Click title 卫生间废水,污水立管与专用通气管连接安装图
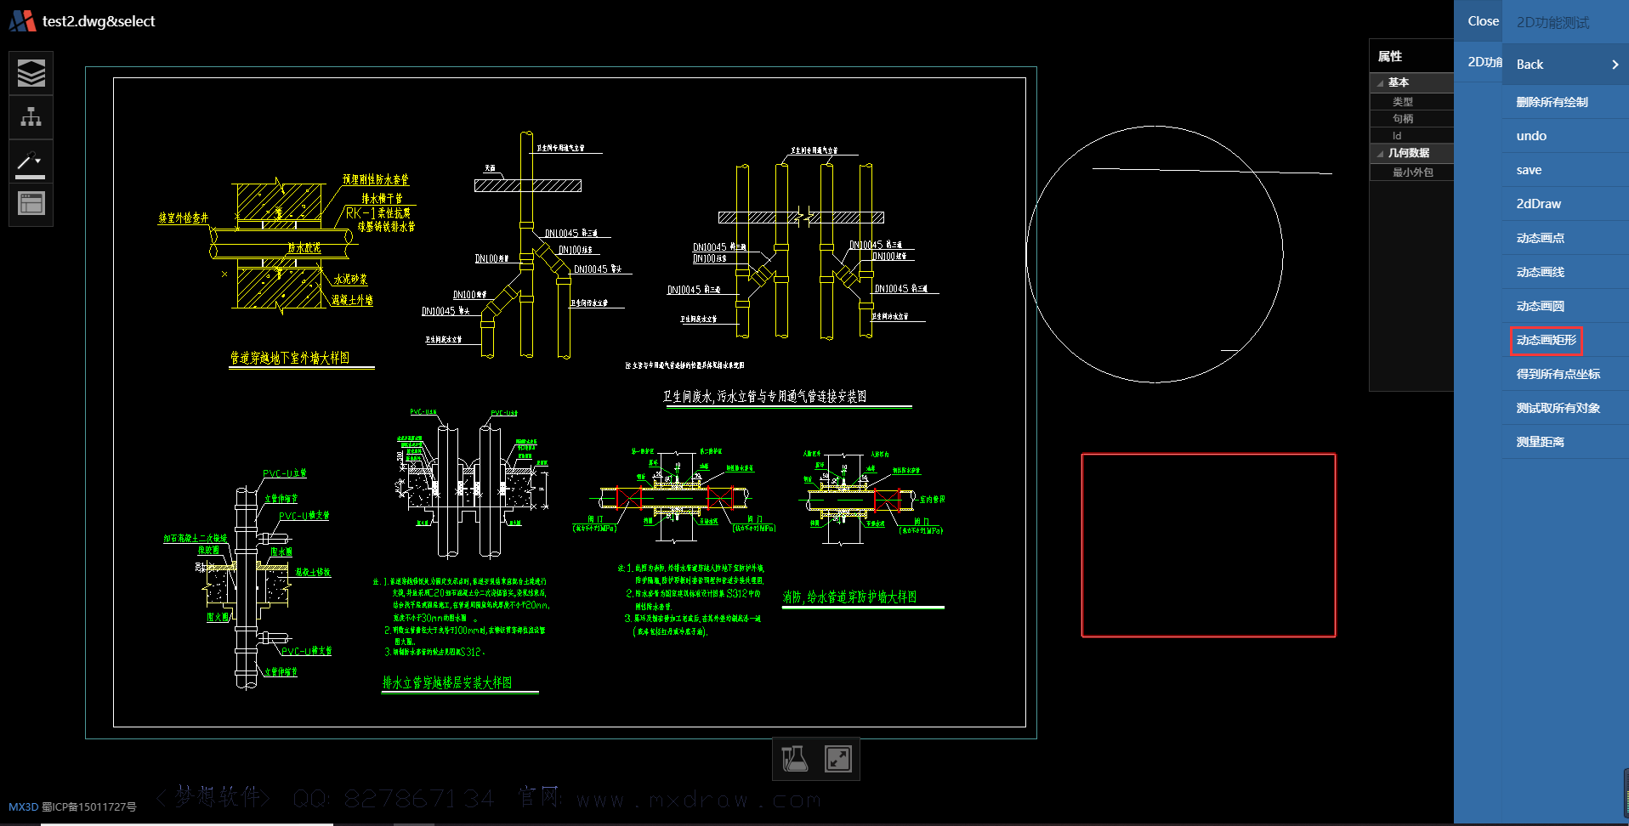The width and height of the screenshot is (1629, 826). point(765,396)
